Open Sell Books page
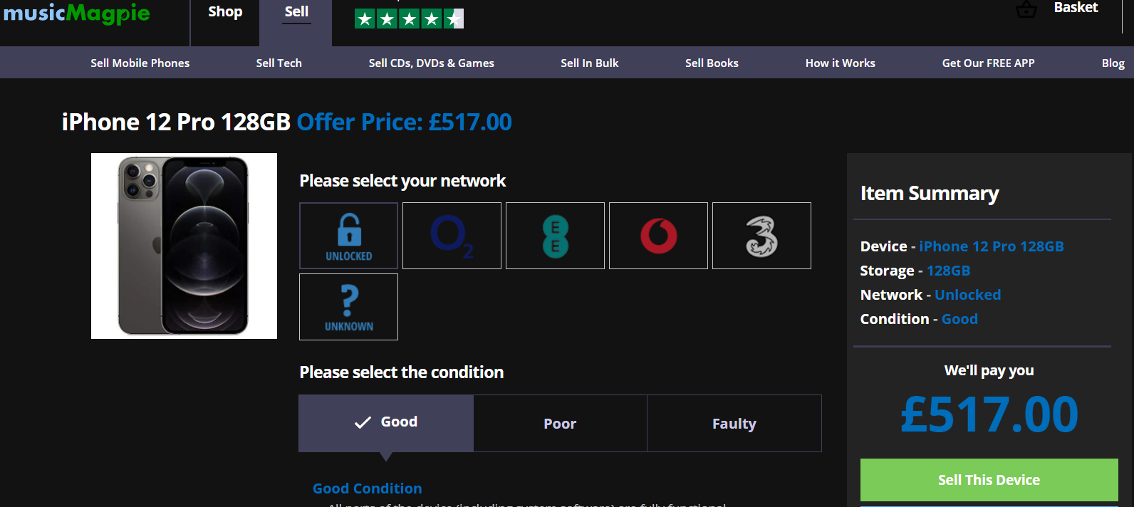The width and height of the screenshot is (1134, 507). click(x=712, y=63)
